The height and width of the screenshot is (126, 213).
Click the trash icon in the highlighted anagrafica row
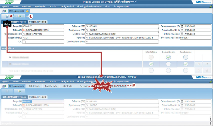coord(198,64)
